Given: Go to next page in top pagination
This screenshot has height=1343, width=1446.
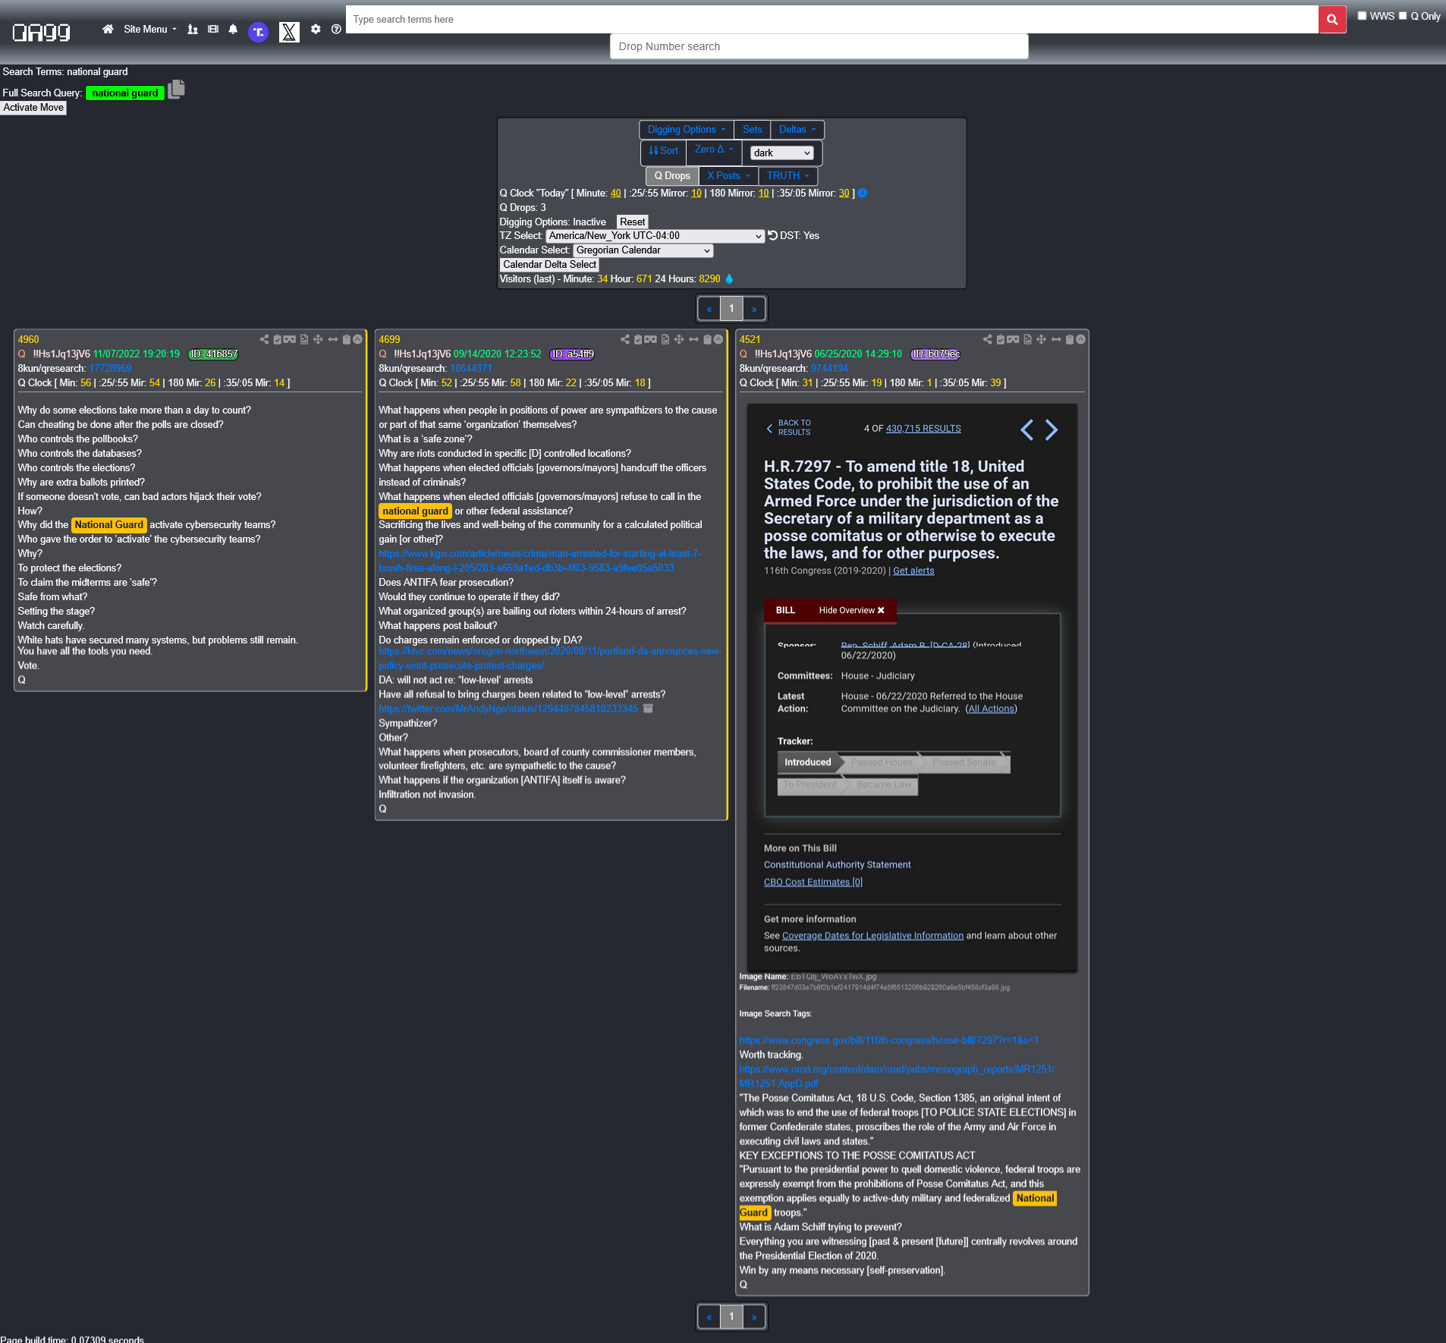Looking at the screenshot, I should (754, 309).
